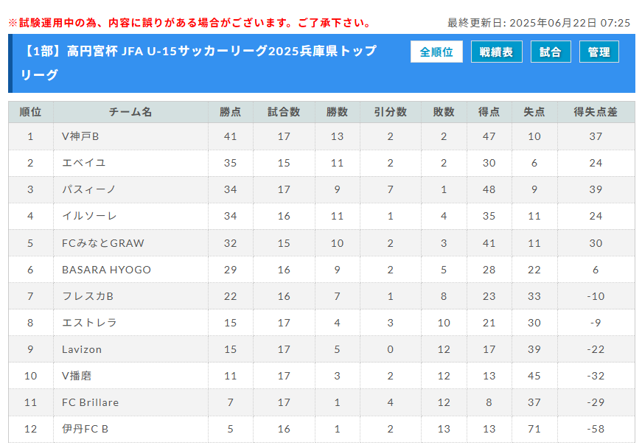Select Lavizon in the standings

pos(82,349)
